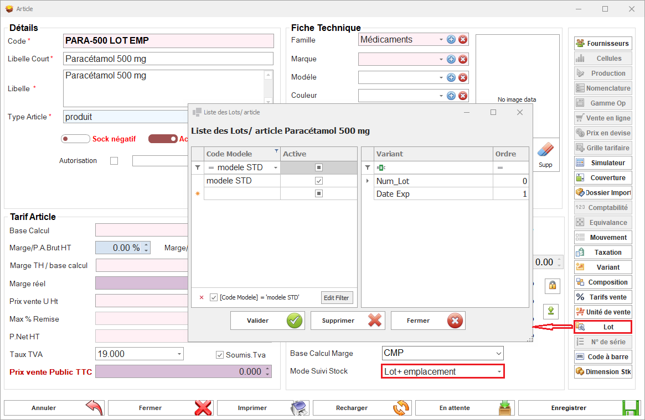The image size is (645, 420).
Task: Expand the Mode Suivi Stock dropdown
Action: [499, 372]
